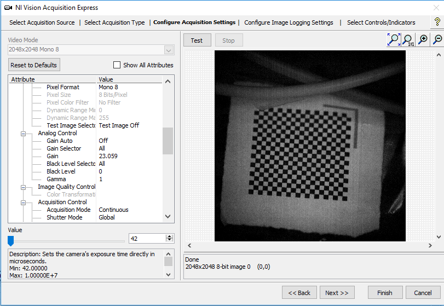Click the Continuous acquisition mode value

click(113, 210)
